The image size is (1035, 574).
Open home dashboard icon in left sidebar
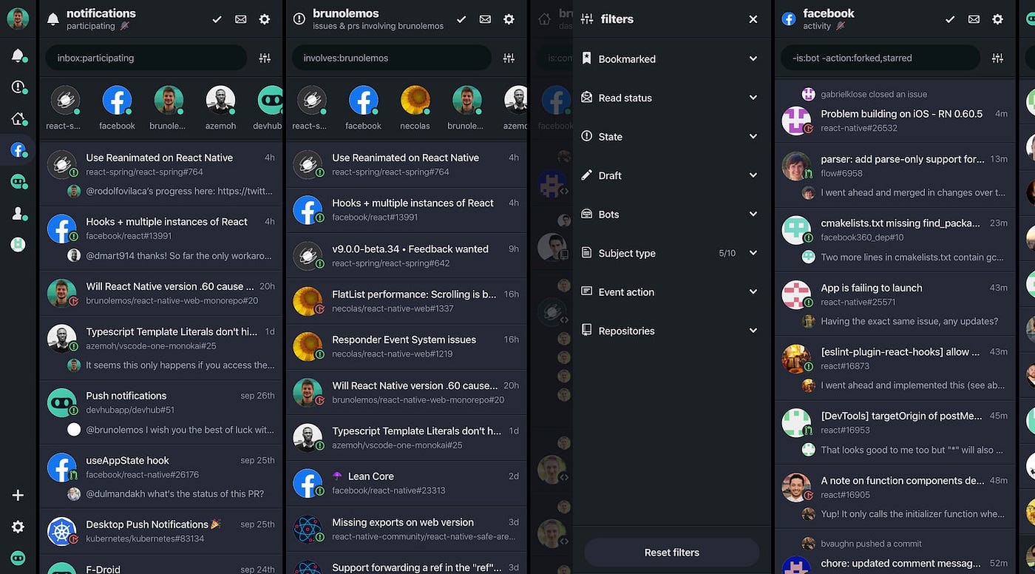click(18, 118)
